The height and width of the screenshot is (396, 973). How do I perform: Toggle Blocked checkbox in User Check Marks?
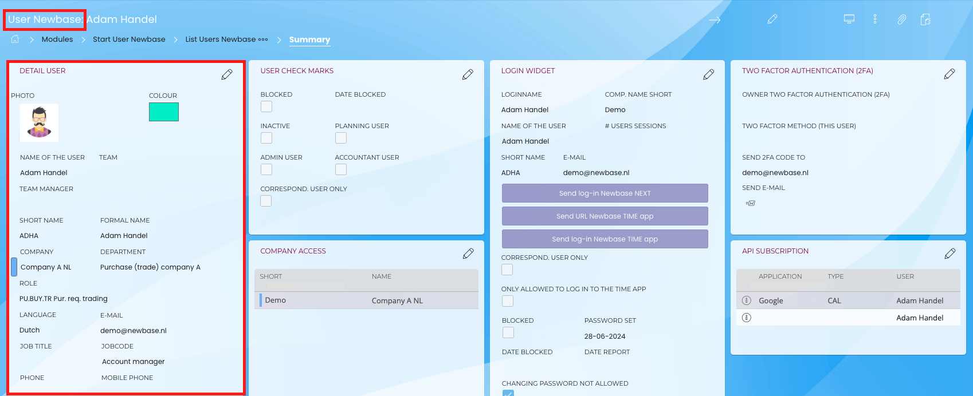[266, 106]
